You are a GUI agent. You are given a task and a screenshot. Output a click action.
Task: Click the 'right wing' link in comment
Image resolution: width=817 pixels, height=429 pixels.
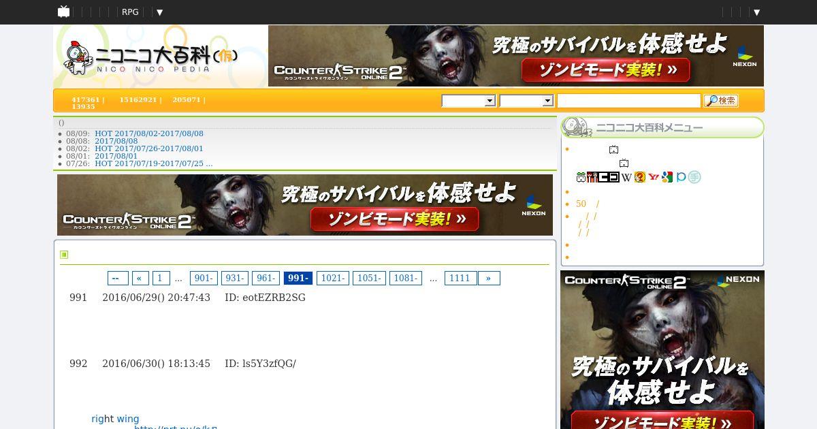tap(115, 419)
